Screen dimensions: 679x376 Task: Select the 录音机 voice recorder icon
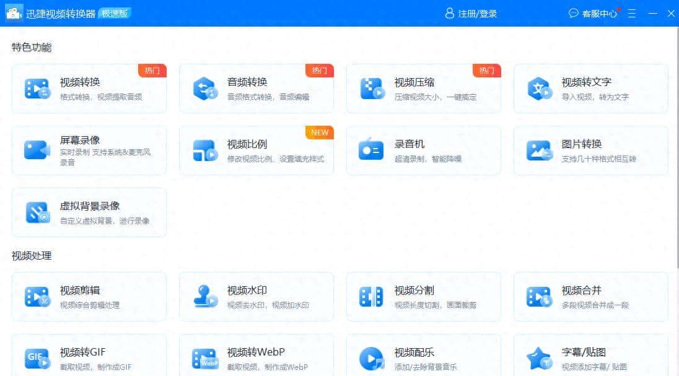370,151
